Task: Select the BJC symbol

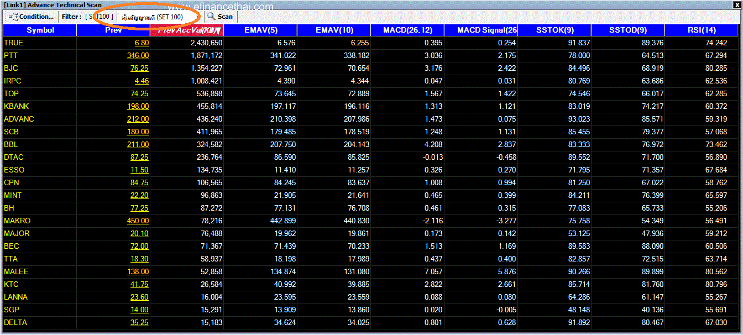Action: pyautogui.click(x=11, y=68)
